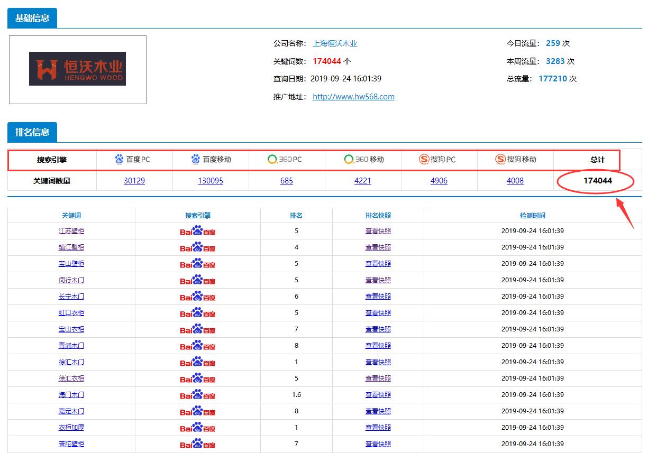View the 查看快照 snapshot for 虹口衣柜

378,313
